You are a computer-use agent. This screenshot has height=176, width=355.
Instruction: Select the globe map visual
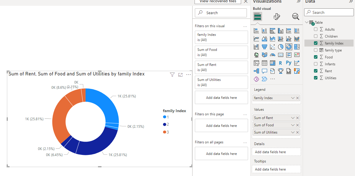[256, 55]
